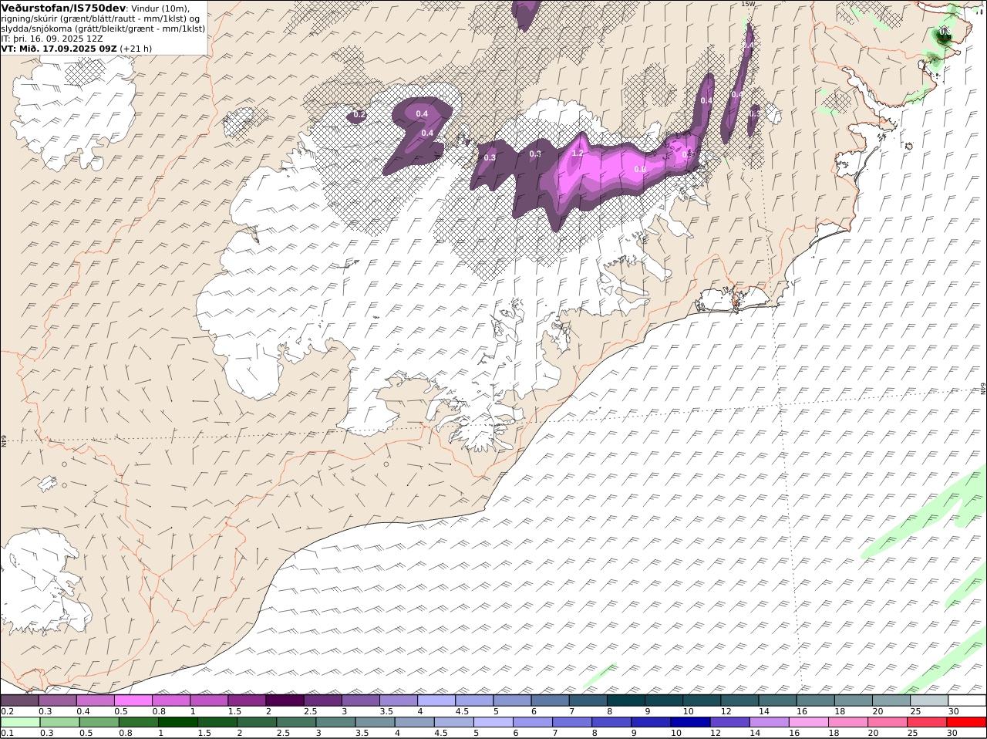The width and height of the screenshot is (987, 739).
Task: Click rain legend swatch between 16 and 18
Action: [809, 722]
